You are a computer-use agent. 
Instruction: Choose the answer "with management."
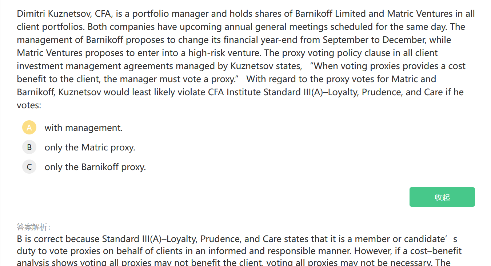(83, 128)
